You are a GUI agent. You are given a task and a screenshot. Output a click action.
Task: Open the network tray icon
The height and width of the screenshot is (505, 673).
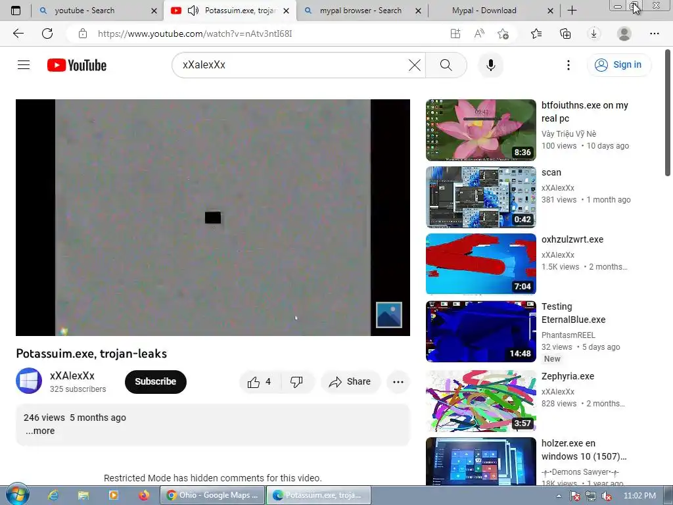[591, 496]
